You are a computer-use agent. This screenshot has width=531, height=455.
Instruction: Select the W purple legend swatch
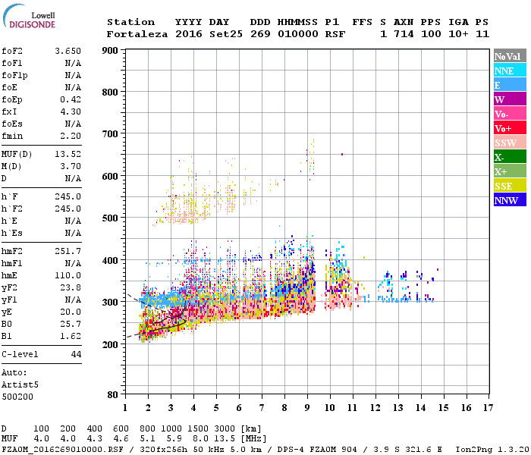point(510,99)
